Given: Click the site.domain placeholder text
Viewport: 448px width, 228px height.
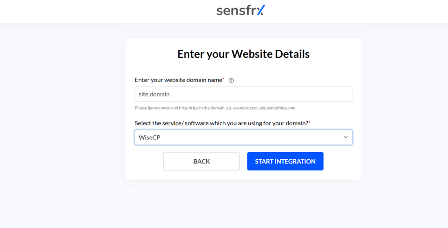Looking at the screenshot, I should [154, 94].
